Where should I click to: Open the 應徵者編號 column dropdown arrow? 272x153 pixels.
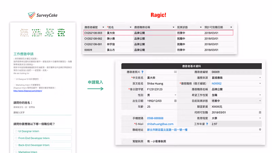pos(103,27)
